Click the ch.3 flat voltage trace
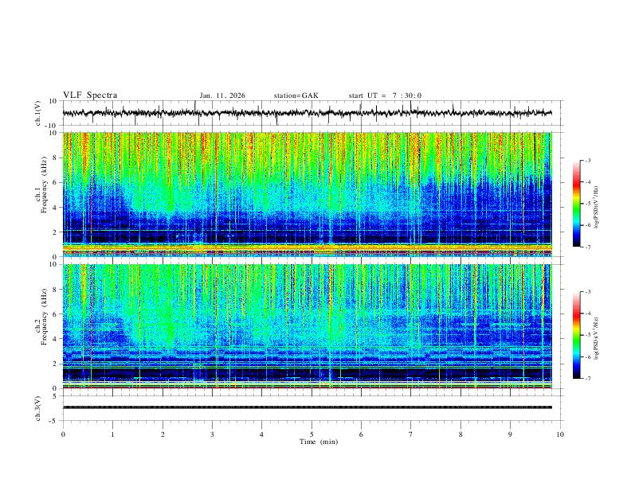Viewport: 631px width, 487px height. point(307,407)
